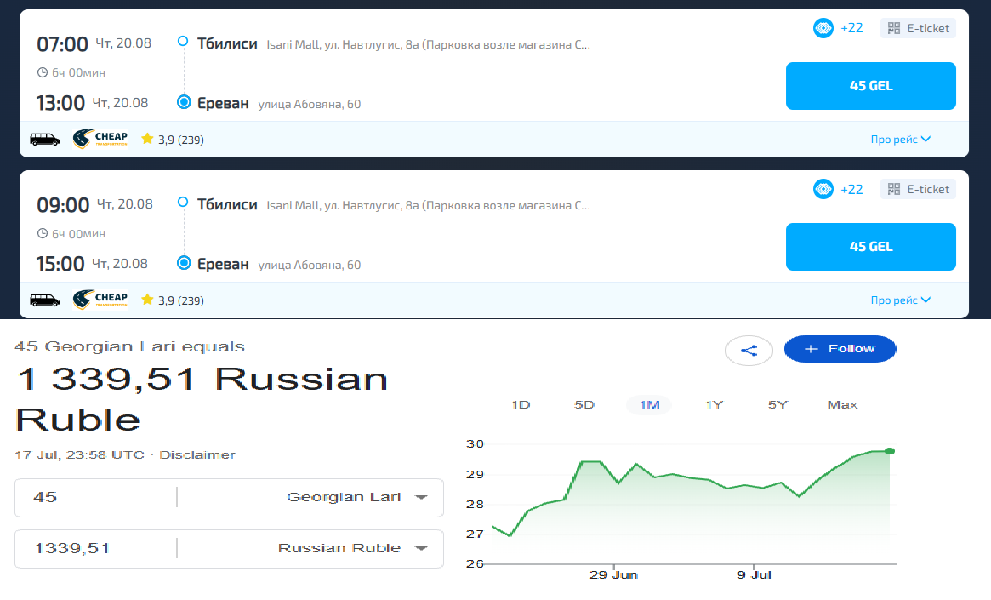Click the blue amenities icon on the 07:00 trip
This screenshot has height=600, width=991.
(x=823, y=28)
